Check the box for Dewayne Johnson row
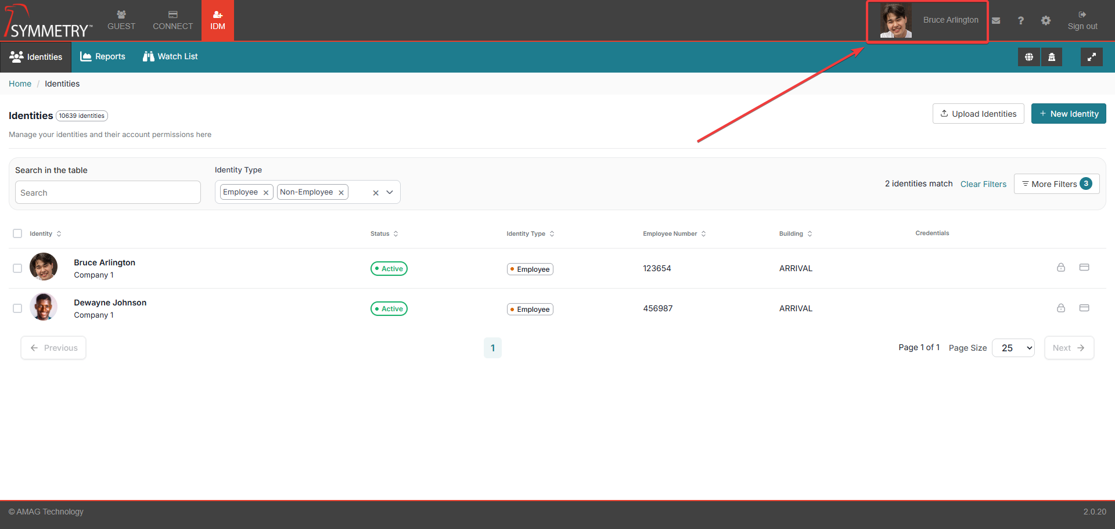This screenshot has width=1115, height=529. pyautogui.click(x=17, y=308)
